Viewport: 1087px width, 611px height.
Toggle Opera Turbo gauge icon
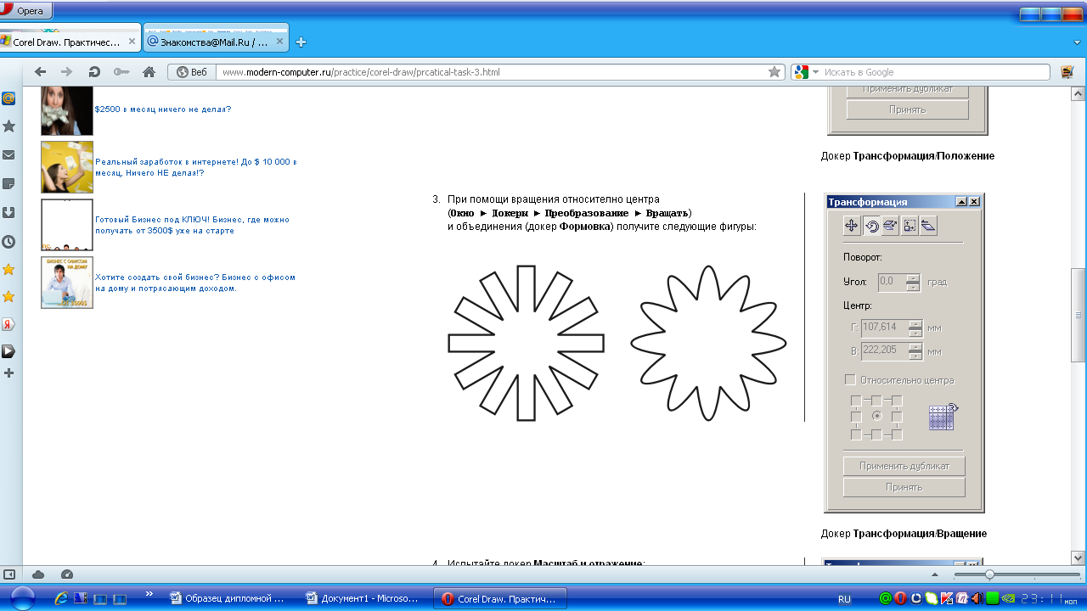67,575
